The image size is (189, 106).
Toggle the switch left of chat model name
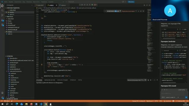(x=163, y=97)
